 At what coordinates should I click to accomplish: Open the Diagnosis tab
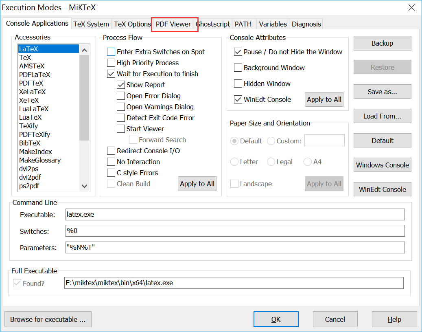pos(306,24)
